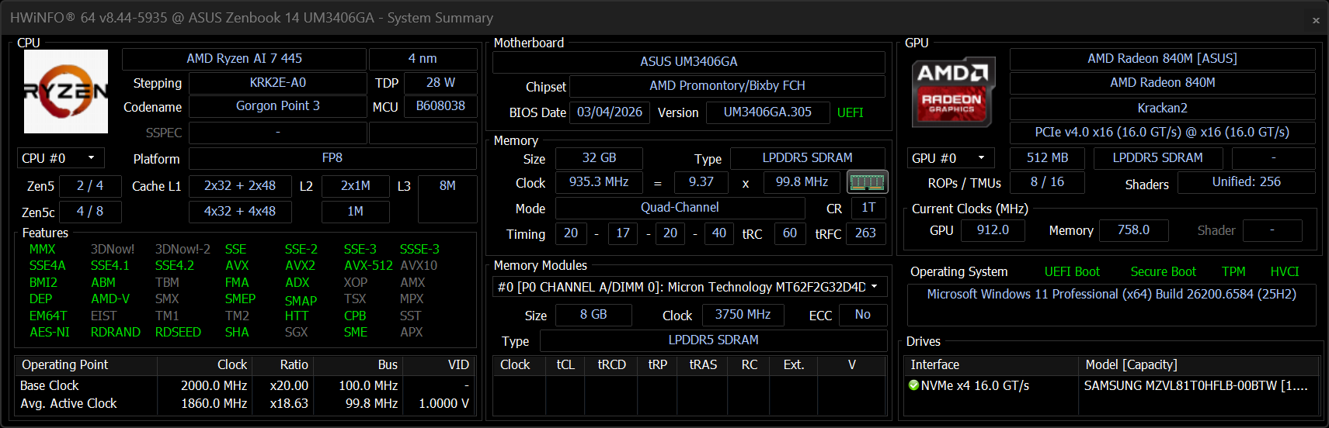Click the green NVMe drive status icon
The width and height of the screenshot is (1329, 428).
click(x=913, y=385)
